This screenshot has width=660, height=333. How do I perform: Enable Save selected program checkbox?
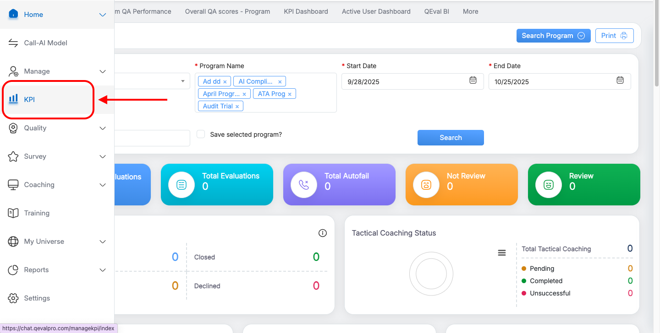tap(201, 134)
